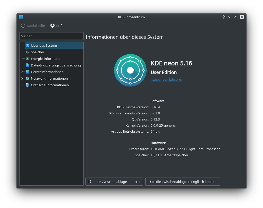This screenshot has width=263, height=208.
Task: Select Grafische Informationen in the tree
Action: 50,85
